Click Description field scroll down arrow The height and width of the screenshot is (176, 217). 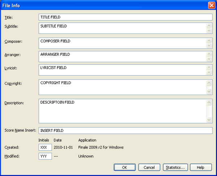[x=209, y=120]
